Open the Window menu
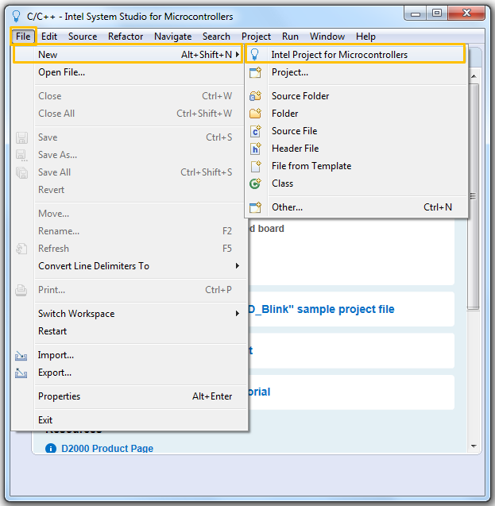This screenshot has width=495, height=506. 327,37
